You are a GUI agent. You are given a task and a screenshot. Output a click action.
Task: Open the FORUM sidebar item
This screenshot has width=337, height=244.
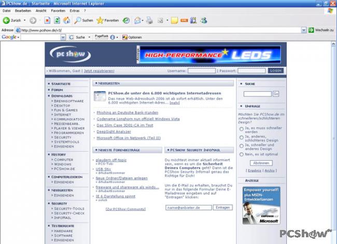click(x=57, y=90)
